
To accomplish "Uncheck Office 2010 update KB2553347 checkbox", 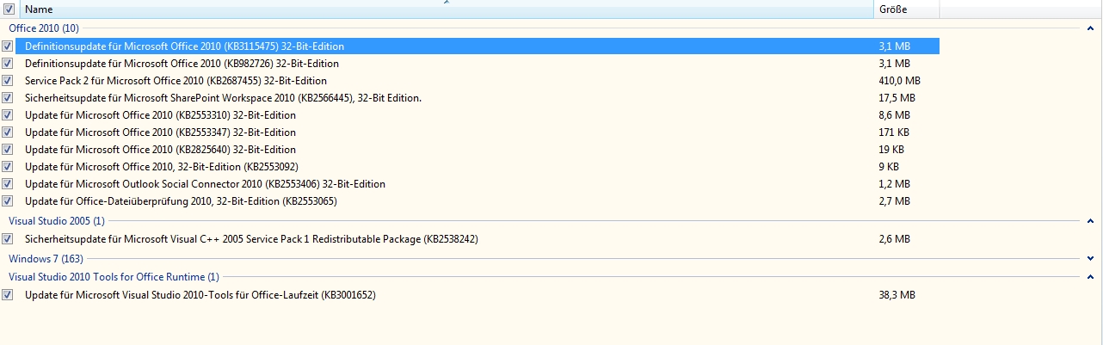I will (x=8, y=132).
